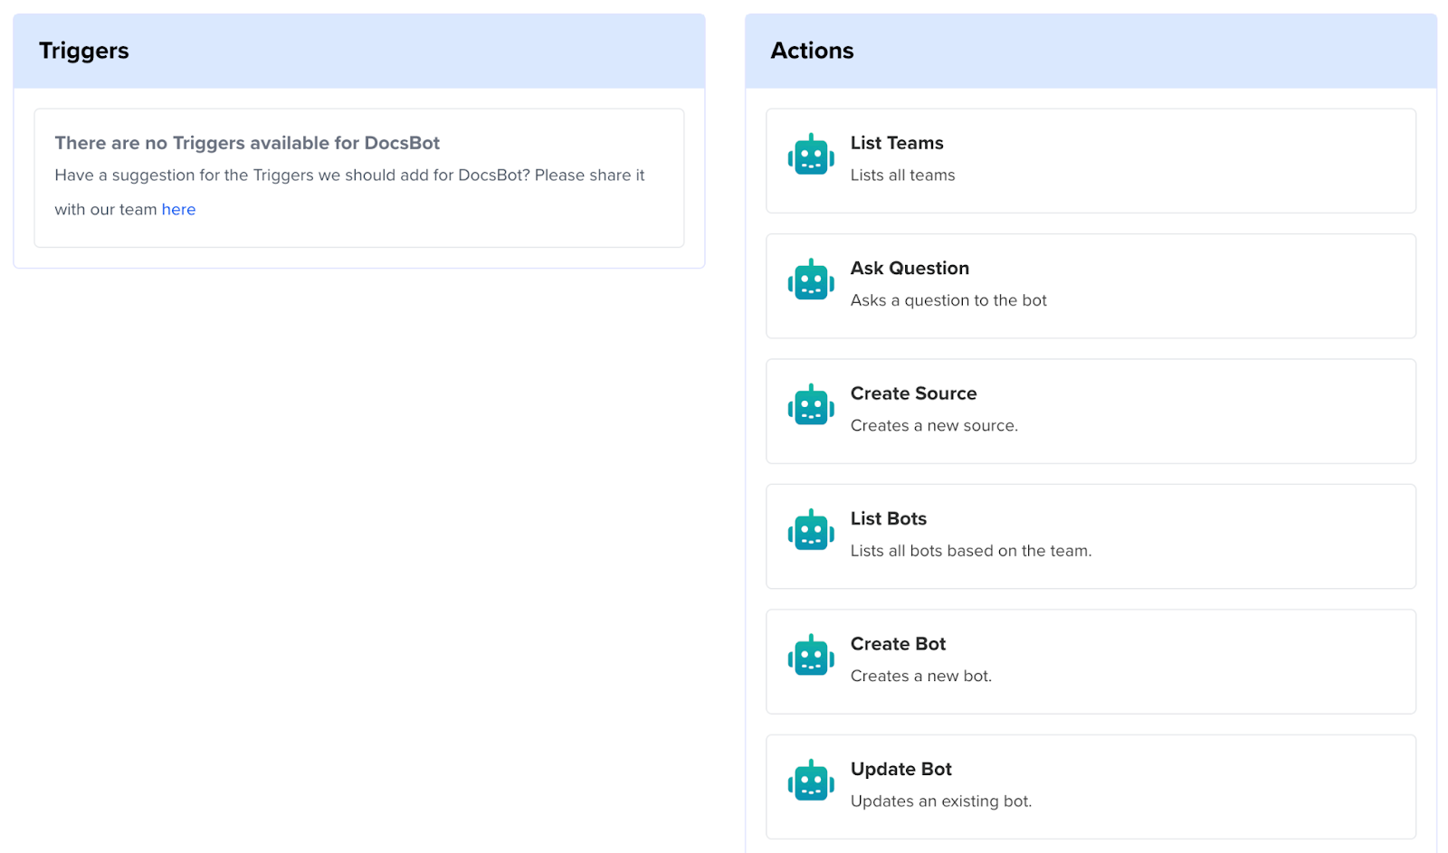The height and width of the screenshot is (853, 1448).
Task: Click 'There are no Triggers available for DocsBot'
Action: coord(247,143)
